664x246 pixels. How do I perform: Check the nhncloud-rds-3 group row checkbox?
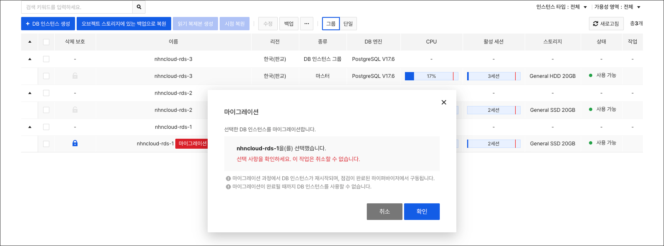click(46, 59)
